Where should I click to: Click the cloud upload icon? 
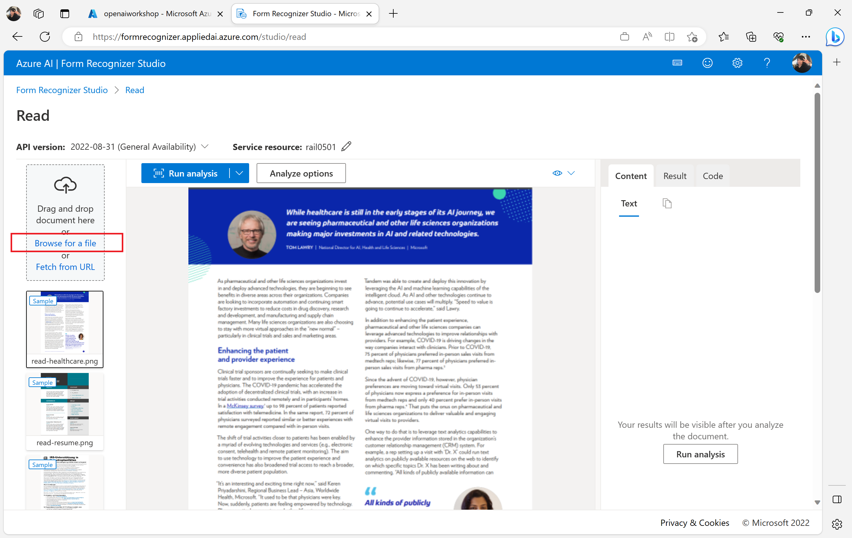65,185
